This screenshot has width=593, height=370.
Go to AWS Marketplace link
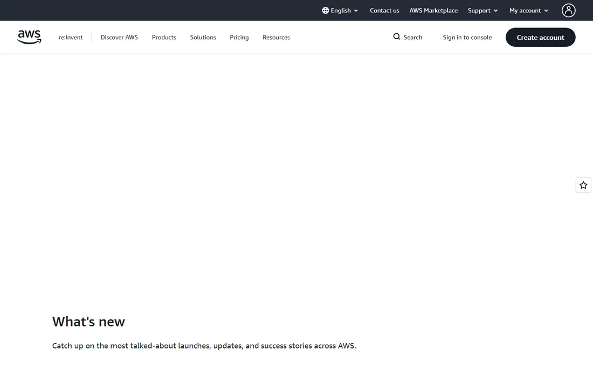click(433, 11)
